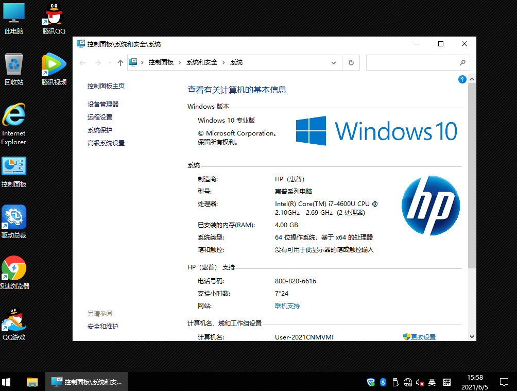Navigate to 控制面板 via the breadcrumb
517x391 pixels.
tap(160, 62)
